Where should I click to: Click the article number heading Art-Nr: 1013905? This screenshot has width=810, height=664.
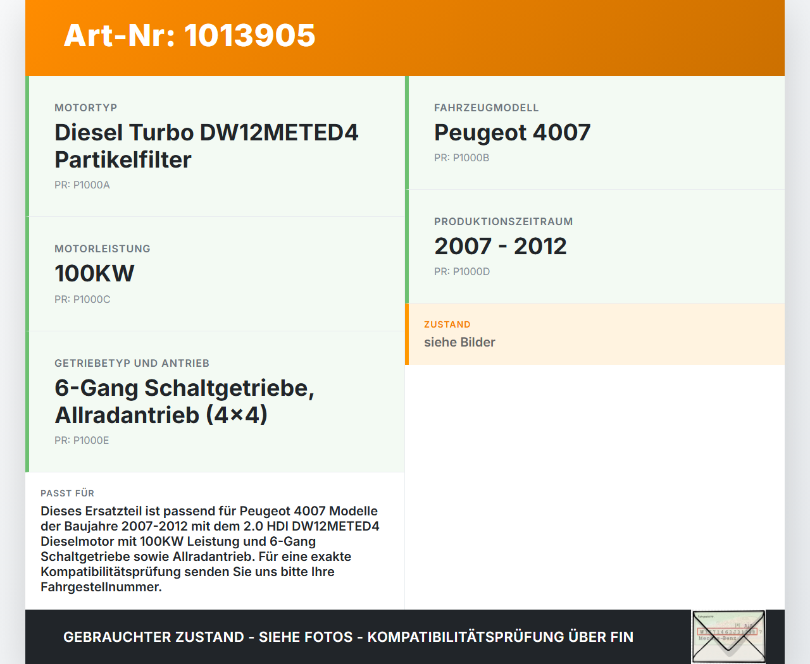coord(189,36)
